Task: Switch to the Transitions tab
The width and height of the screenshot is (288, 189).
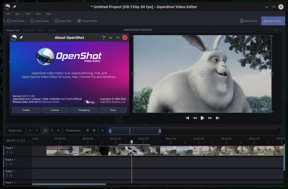Action: (x=28, y=30)
